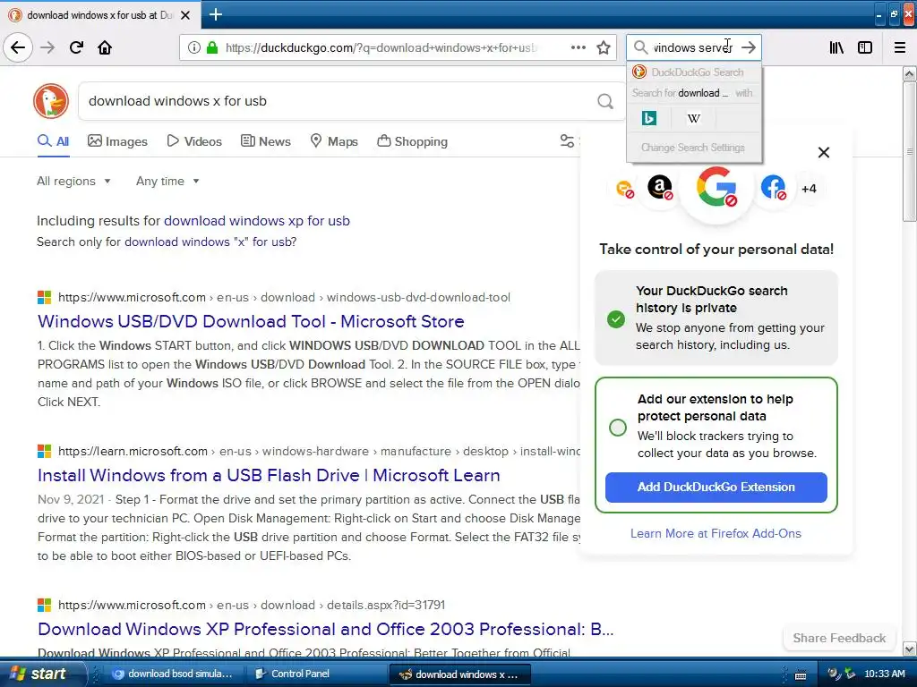Switch to the All results tab
Viewport: 917px width, 687px height.
click(53, 141)
